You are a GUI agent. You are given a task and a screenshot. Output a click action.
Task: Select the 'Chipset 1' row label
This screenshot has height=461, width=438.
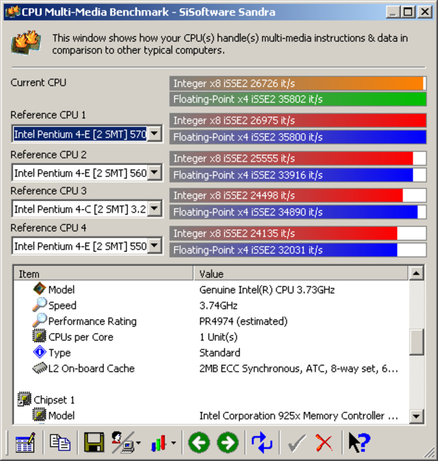[x=54, y=400]
